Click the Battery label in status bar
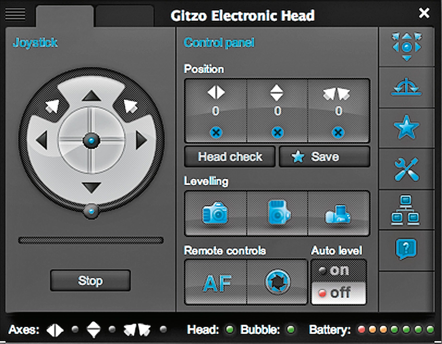 click(330, 330)
